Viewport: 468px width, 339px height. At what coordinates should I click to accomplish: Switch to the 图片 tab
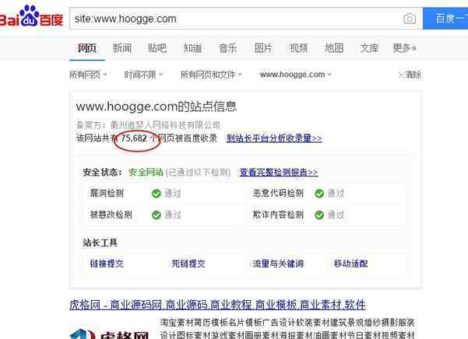(x=263, y=48)
